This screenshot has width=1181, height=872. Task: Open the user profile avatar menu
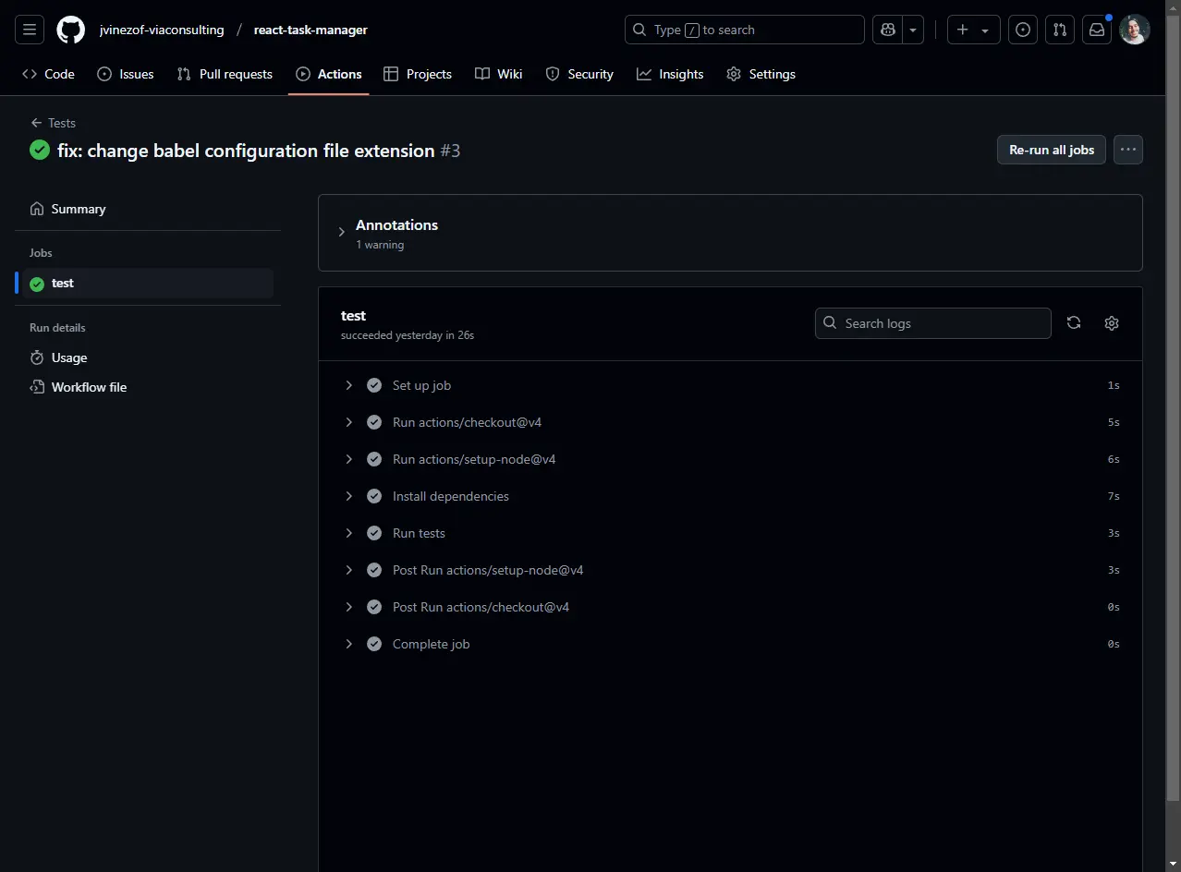1135,30
